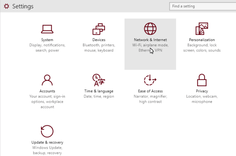236x156 pixels.
Task: Click 'Background, lock screen, colors, sounds' description
Action: pyautogui.click(x=202, y=48)
